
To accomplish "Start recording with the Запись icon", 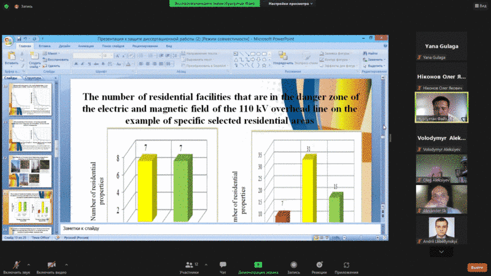I will [x=293, y=265].
